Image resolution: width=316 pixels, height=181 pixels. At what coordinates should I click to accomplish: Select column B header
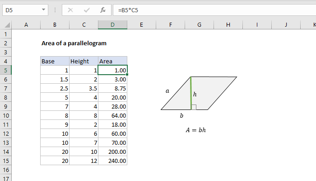(x=55, y=25)
